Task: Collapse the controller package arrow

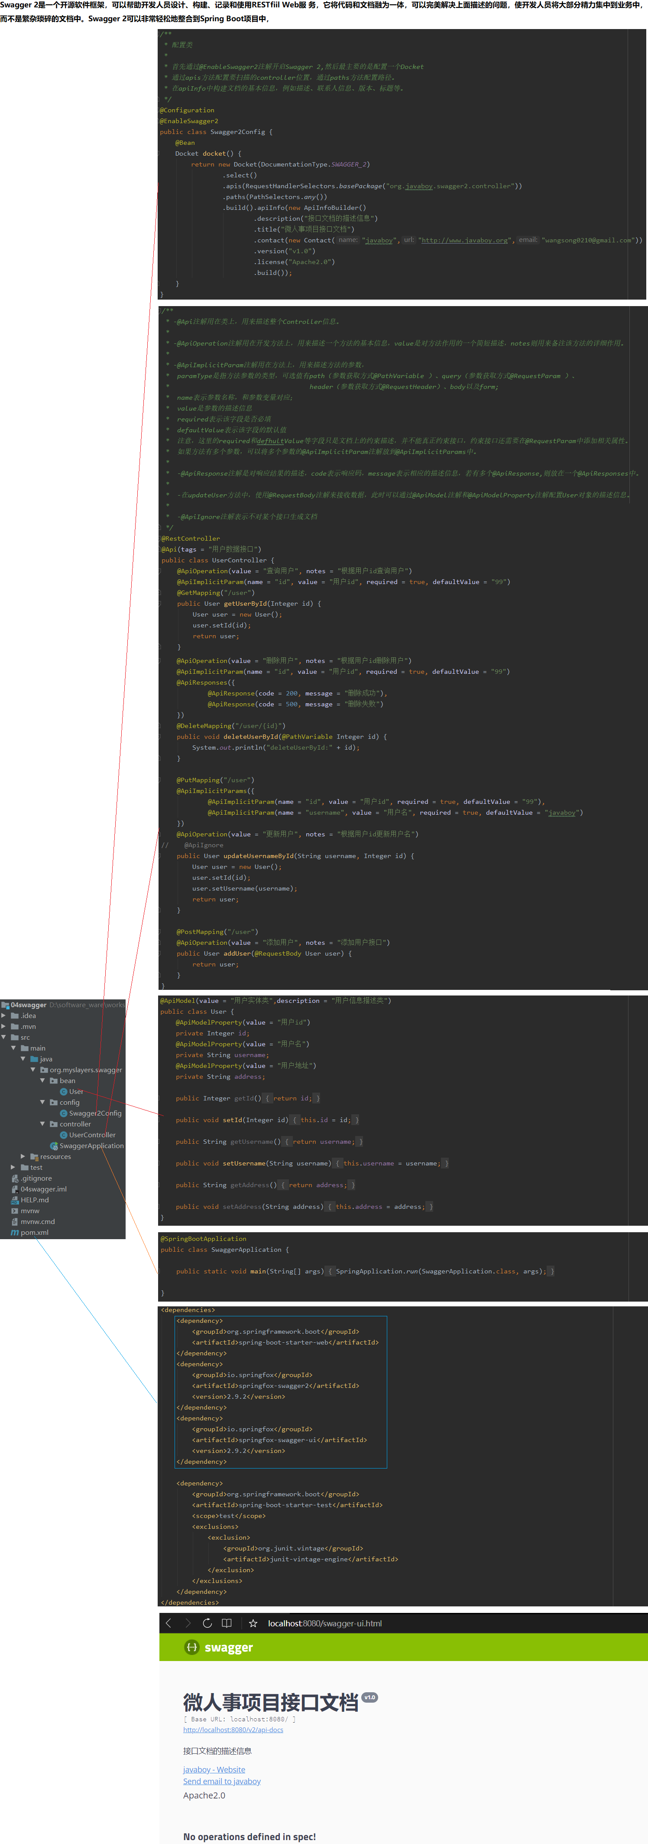Action: (x=43, y=1124)
